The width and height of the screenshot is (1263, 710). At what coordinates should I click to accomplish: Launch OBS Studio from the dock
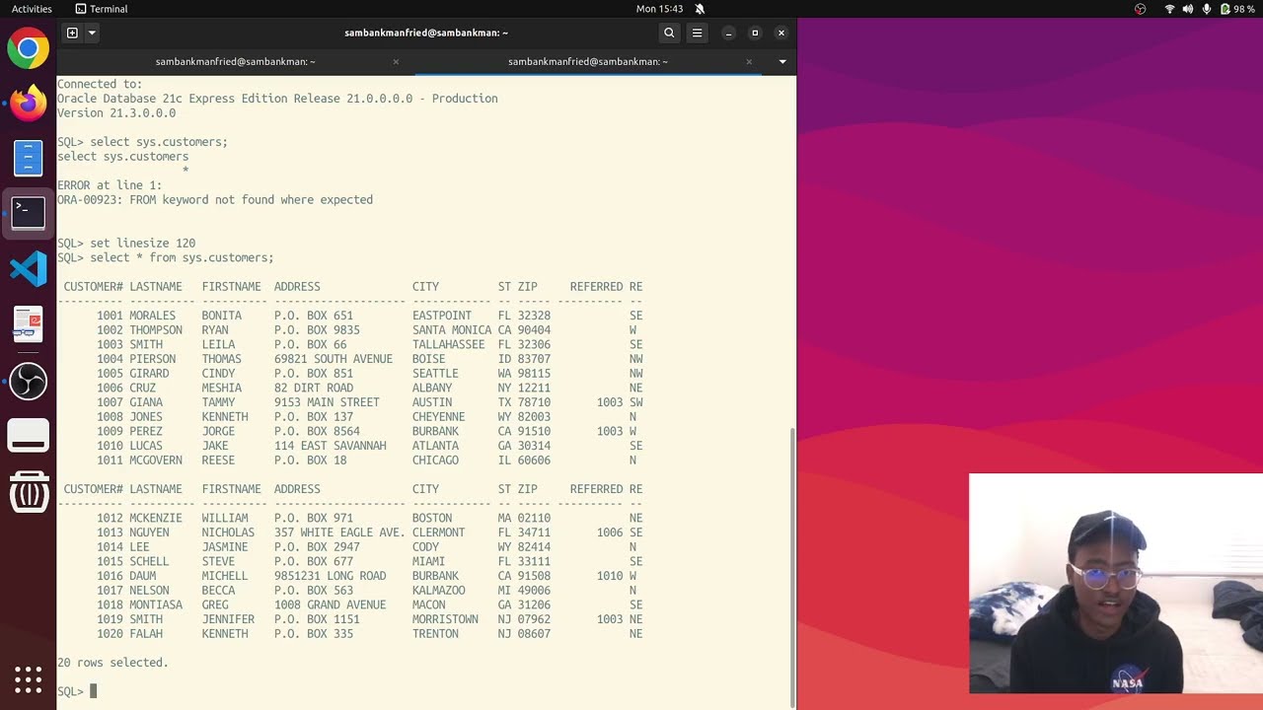(x=28, y=380)
